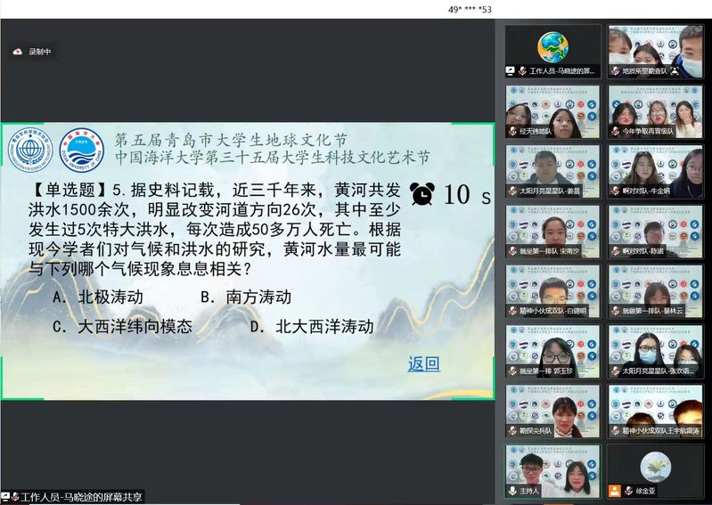
Task: Click the 返回 link on the slide
Action: click(x=424, y=363)
